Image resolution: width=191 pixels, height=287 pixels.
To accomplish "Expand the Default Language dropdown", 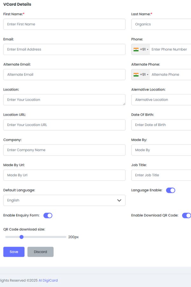I will click(64, 200).
